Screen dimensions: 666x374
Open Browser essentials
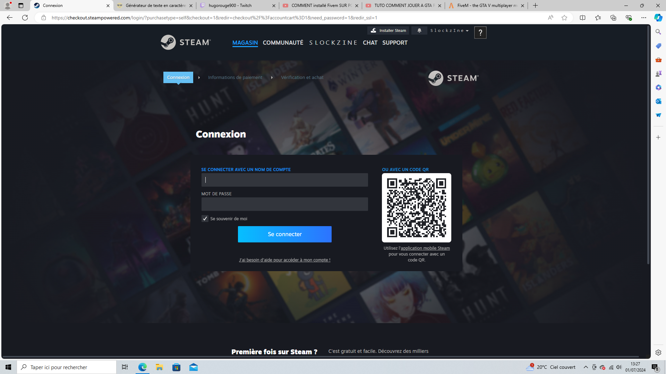tap(629, 18)
